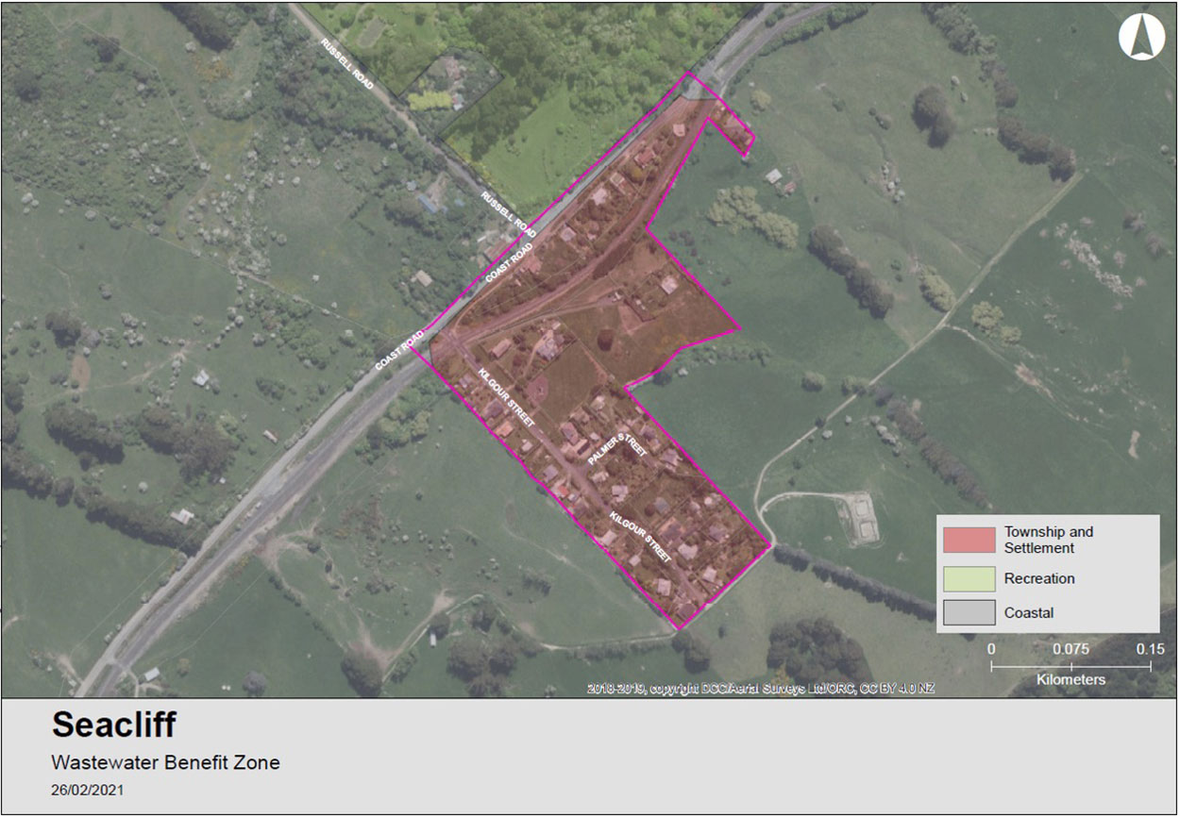The image size is (1180, 817).
Task: Click the Kilometers scale unit label
Action: pos(1070,679)
